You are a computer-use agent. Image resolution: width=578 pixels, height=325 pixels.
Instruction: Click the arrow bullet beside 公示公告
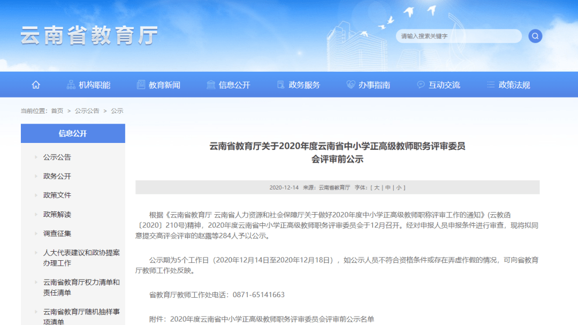coord(36,157)
